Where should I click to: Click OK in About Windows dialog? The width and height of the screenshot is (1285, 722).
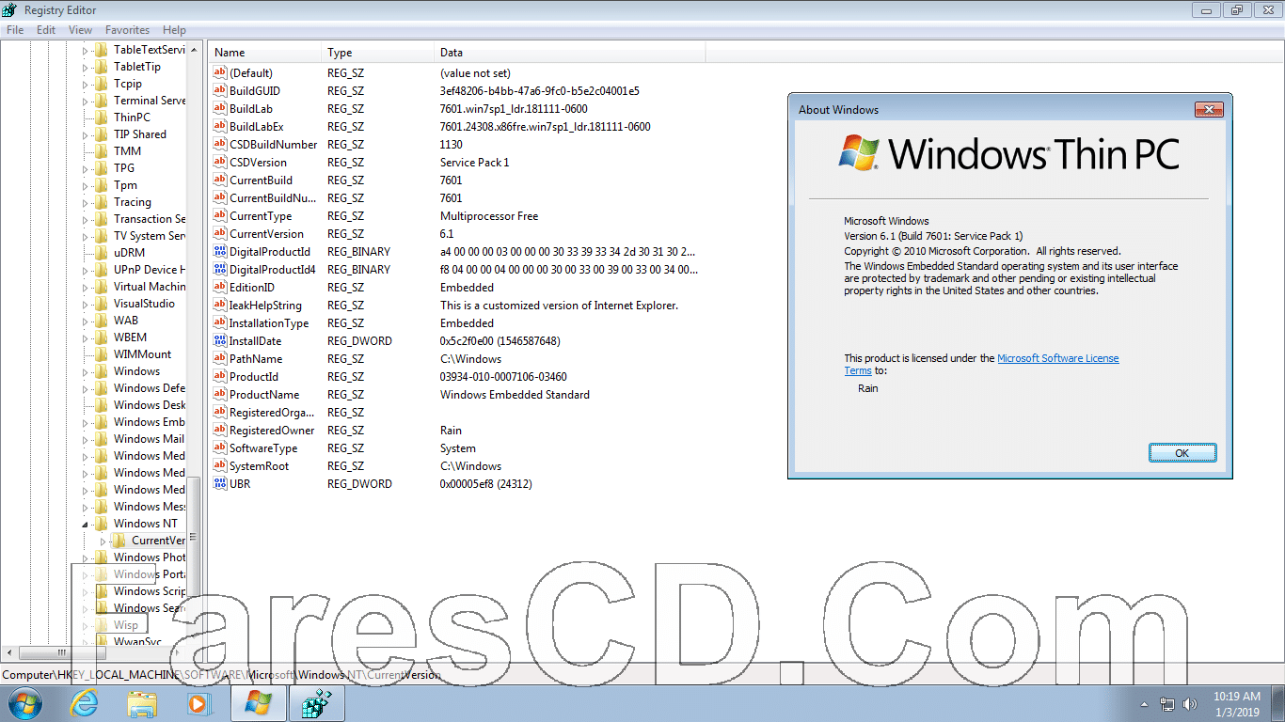[x=1182, y=453]
